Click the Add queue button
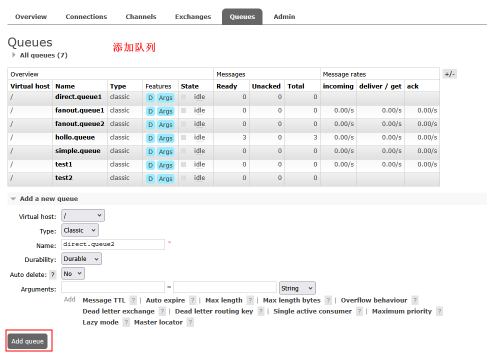 click(27, 341)
